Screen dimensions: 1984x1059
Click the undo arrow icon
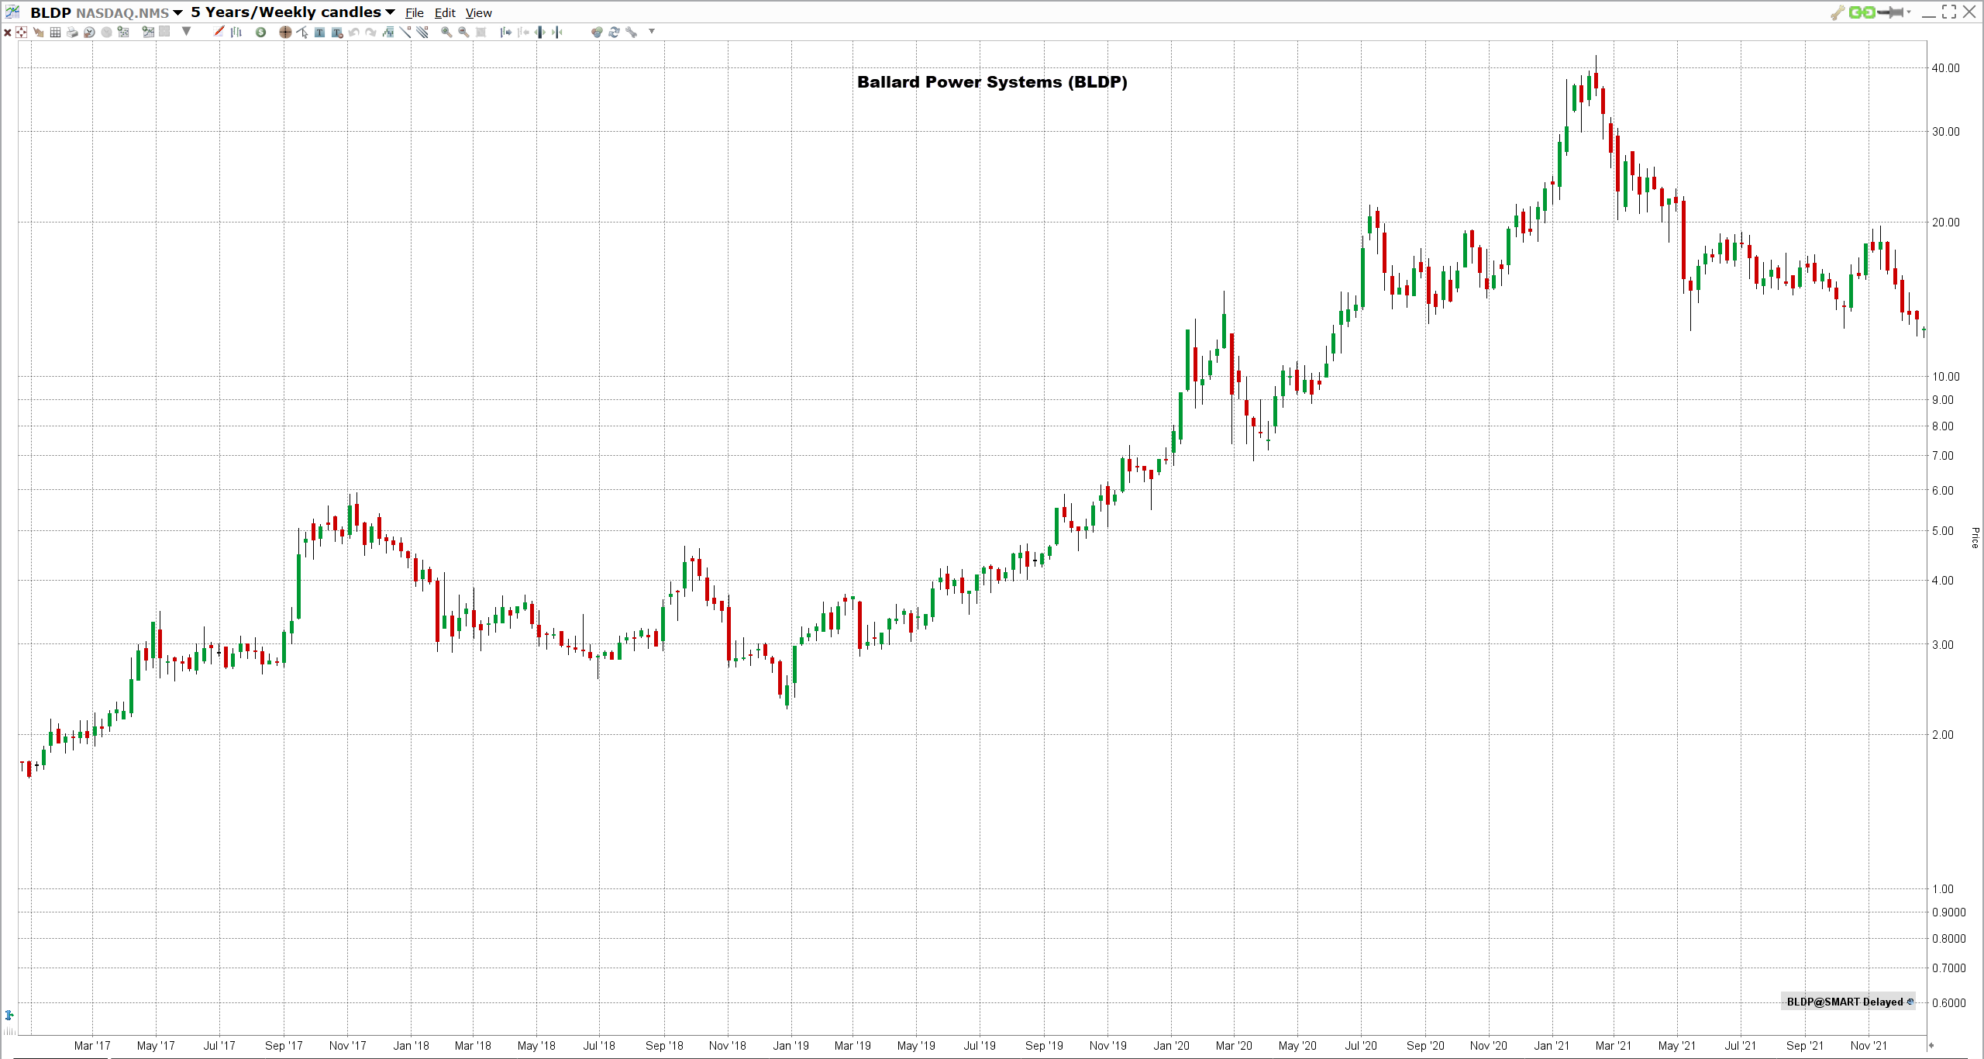(x=354, y=33)
